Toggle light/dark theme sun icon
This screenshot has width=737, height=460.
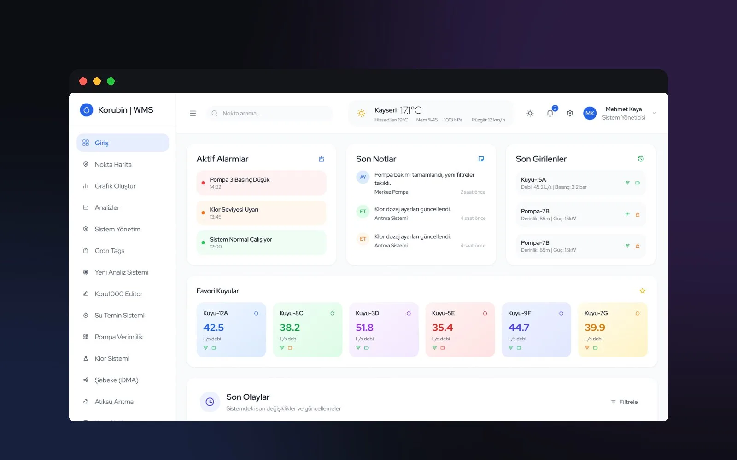[x=530, y=113]
